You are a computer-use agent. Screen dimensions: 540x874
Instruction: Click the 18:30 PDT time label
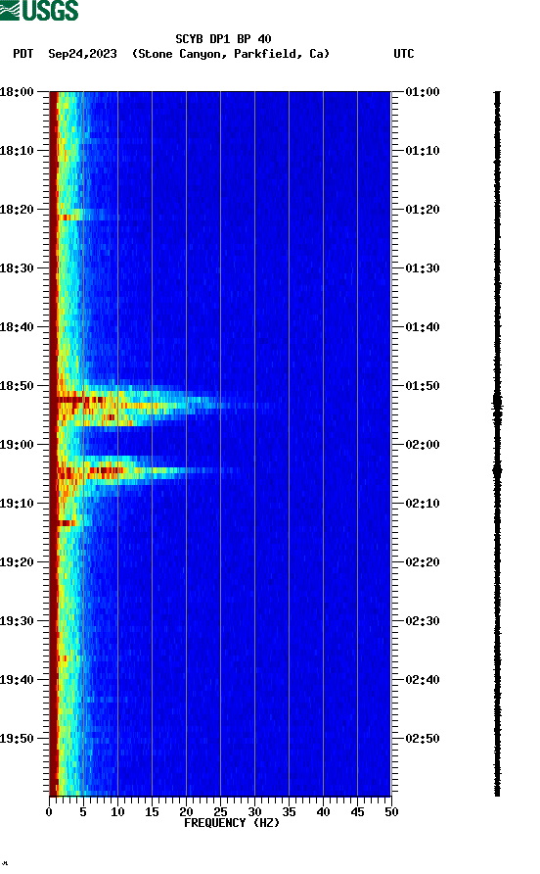click(17, 268)
